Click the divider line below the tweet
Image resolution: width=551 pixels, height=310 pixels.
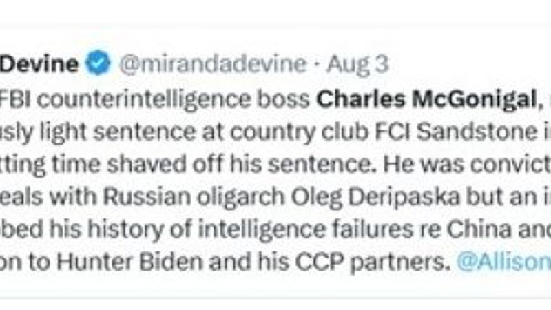pyautogui.click(x=275, y=298)
